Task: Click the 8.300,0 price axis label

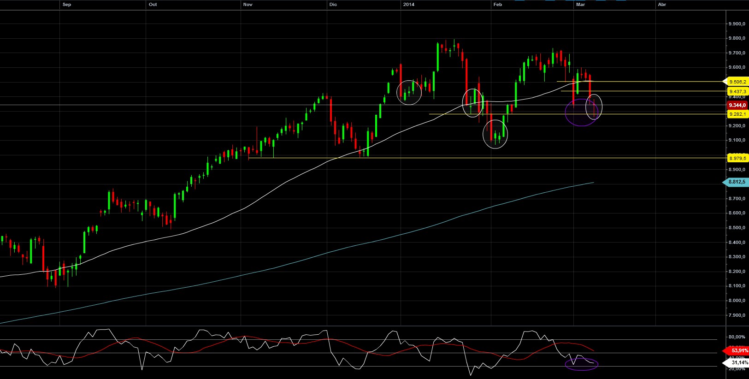Action: pos(737,257)
